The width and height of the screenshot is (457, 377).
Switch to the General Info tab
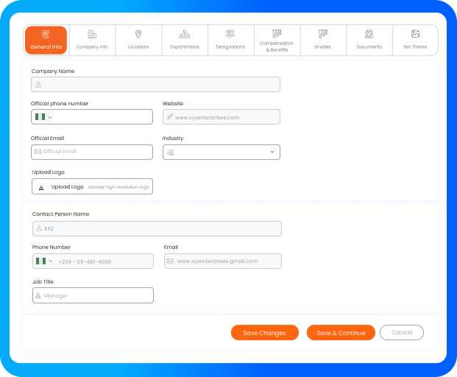pyautogui.click(x=46, y=40)
